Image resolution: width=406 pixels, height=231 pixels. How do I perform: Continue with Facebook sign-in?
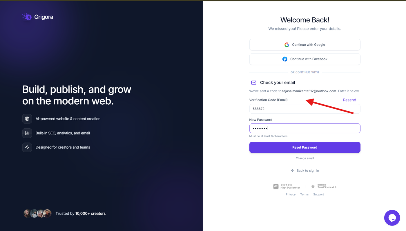point(305,59)
